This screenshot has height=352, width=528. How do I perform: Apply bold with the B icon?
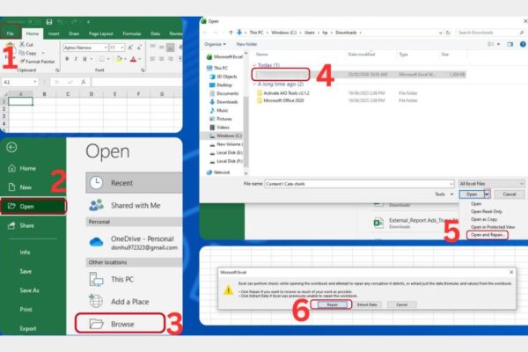click(66, 57)
